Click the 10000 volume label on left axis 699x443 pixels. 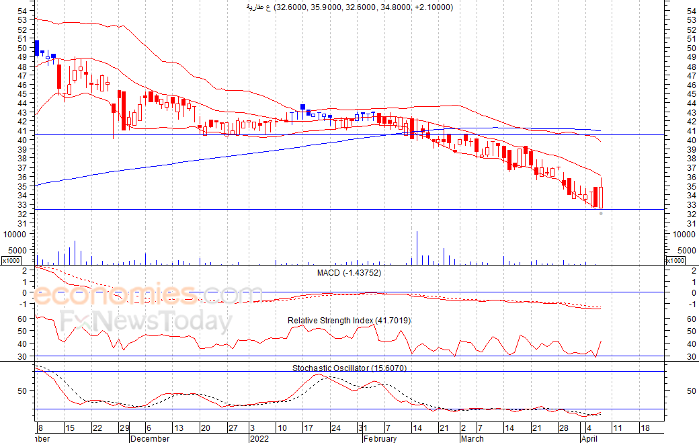[15, 235]
